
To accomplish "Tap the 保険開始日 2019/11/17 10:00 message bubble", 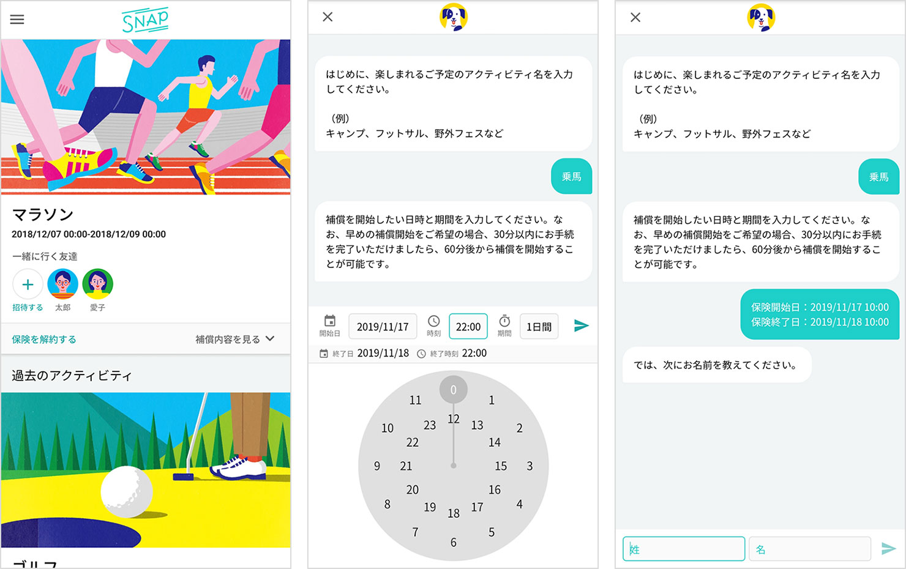I will click(x=820, y=314).
